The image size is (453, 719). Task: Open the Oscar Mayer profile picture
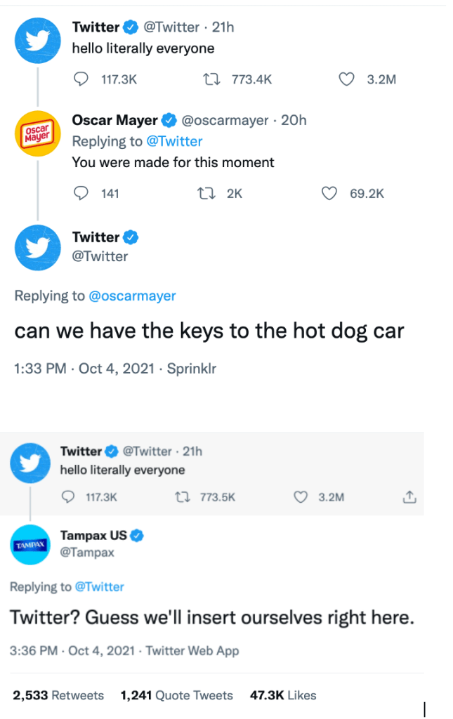[x=38, y=133]
